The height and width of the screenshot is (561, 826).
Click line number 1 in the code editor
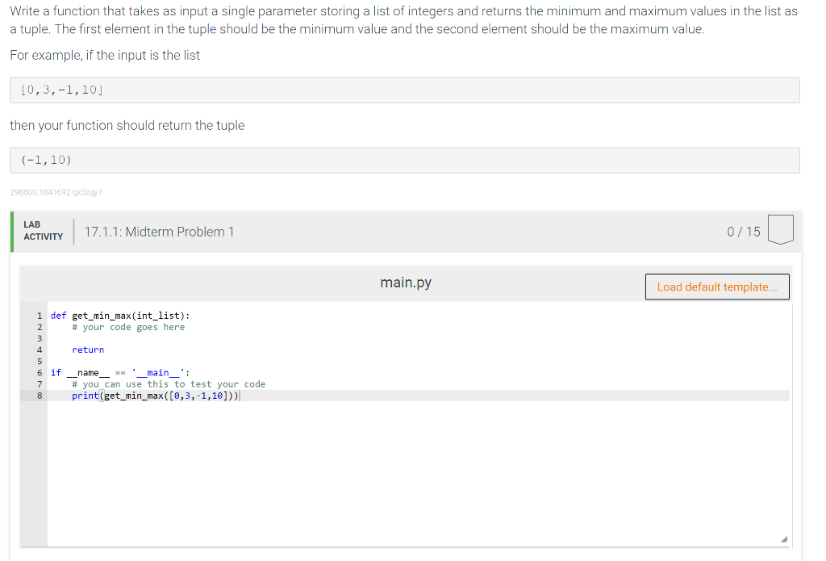click(39, 315)
